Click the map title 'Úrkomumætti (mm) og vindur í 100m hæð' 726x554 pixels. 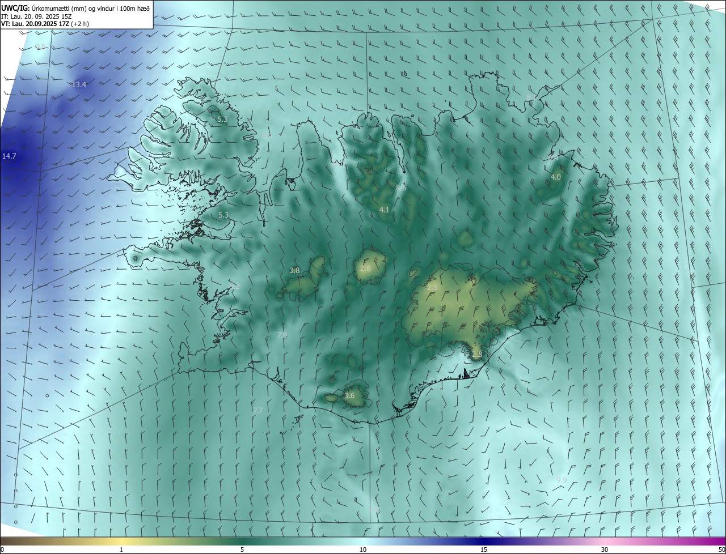point(91,8)
